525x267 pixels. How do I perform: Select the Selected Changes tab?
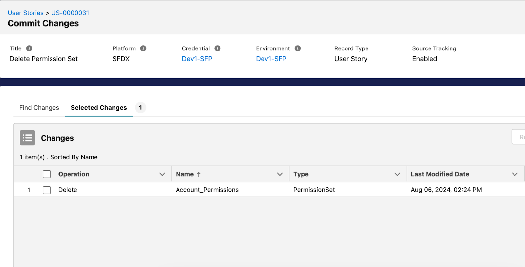point(99,108)
